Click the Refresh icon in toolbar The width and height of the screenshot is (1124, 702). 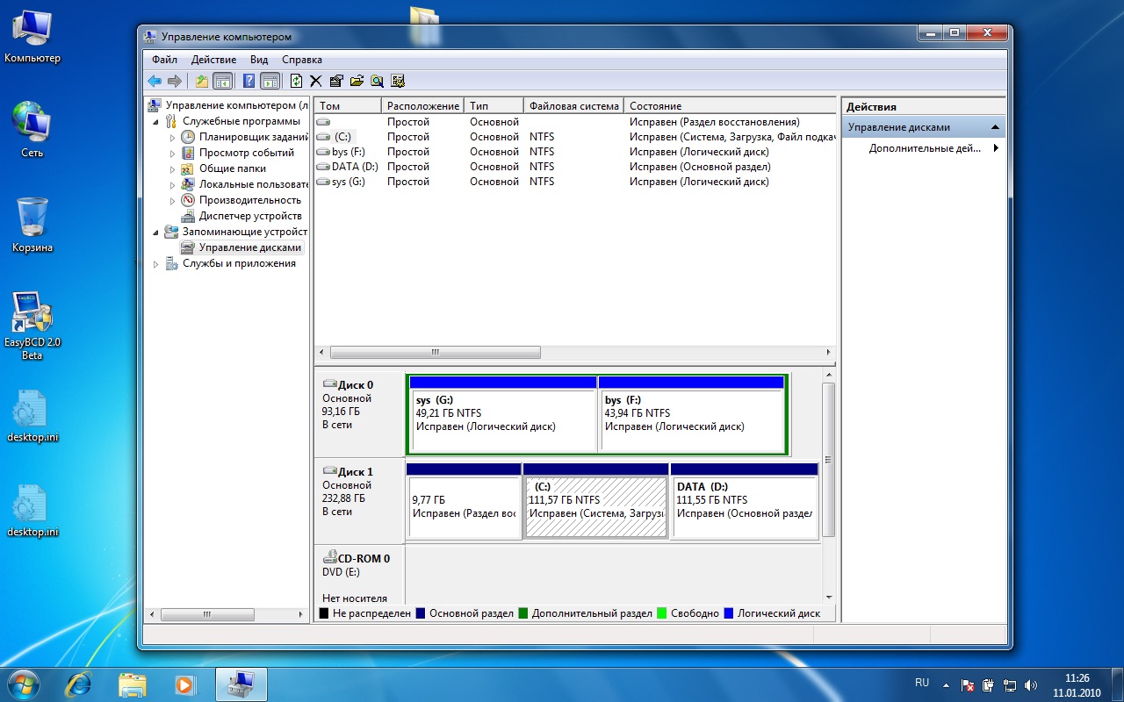coord(296,81)
